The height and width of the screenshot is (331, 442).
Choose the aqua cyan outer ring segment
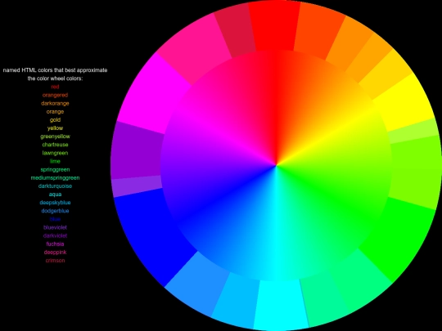click(280, 306)
